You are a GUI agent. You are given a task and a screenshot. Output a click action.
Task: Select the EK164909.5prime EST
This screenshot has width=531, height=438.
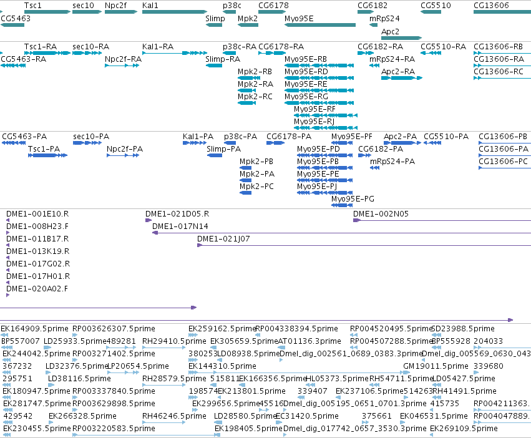click(x=4, y=335)
